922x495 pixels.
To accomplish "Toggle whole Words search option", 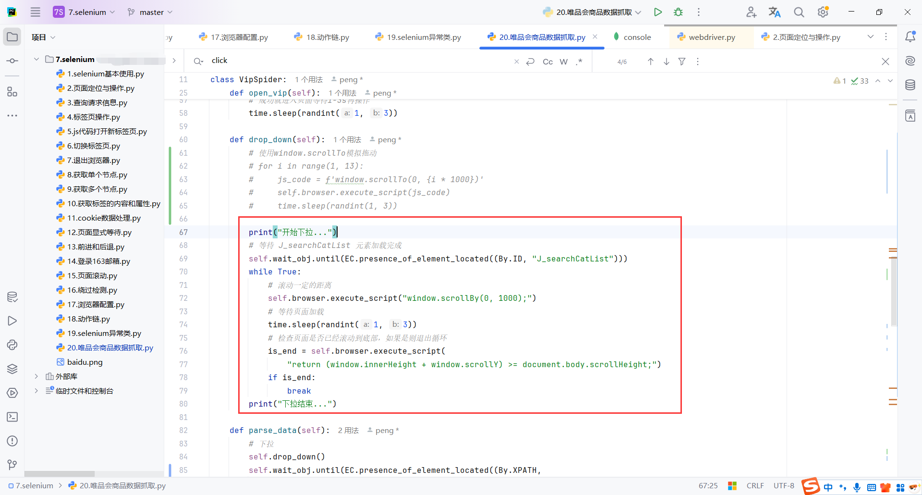I will 564,62.
